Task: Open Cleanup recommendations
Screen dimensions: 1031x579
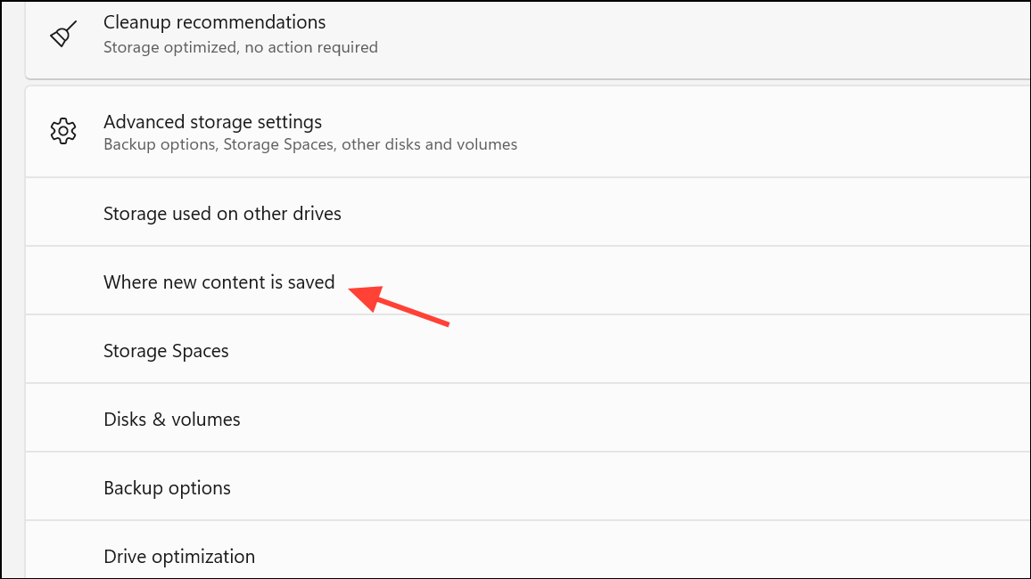Action: 528,40
